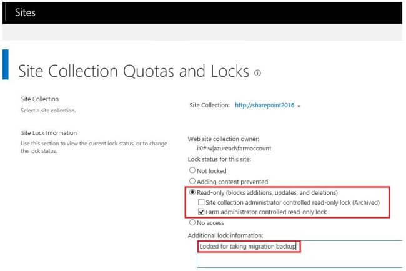
Task: Select the Not locked radio option
Action: click(192, 170)
